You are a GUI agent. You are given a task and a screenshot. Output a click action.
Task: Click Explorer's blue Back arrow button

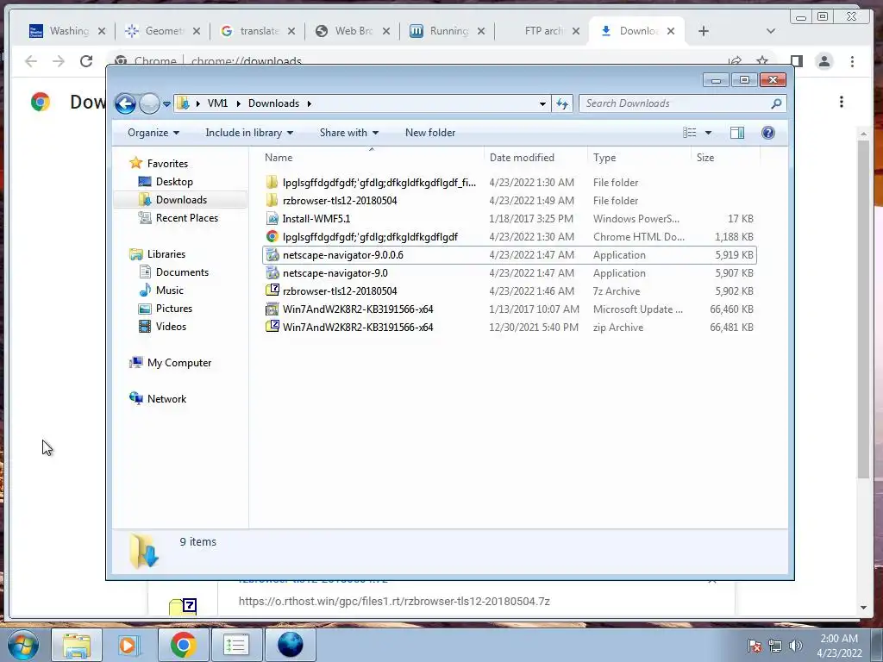click(125, 103)
